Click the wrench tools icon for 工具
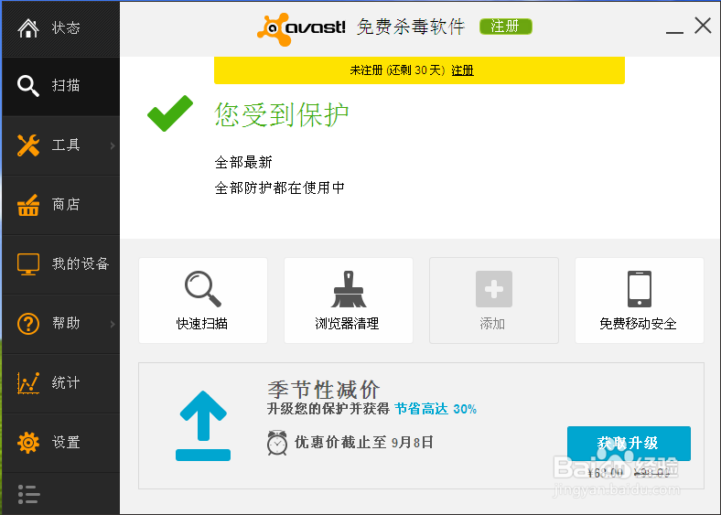Image resolution: width=721 pixels, height=515 pixels. click(x=28, y=145)
